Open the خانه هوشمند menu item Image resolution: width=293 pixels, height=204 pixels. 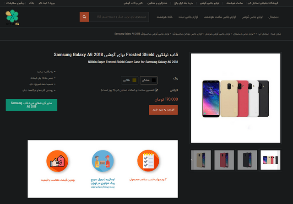(x=164, y=17)
